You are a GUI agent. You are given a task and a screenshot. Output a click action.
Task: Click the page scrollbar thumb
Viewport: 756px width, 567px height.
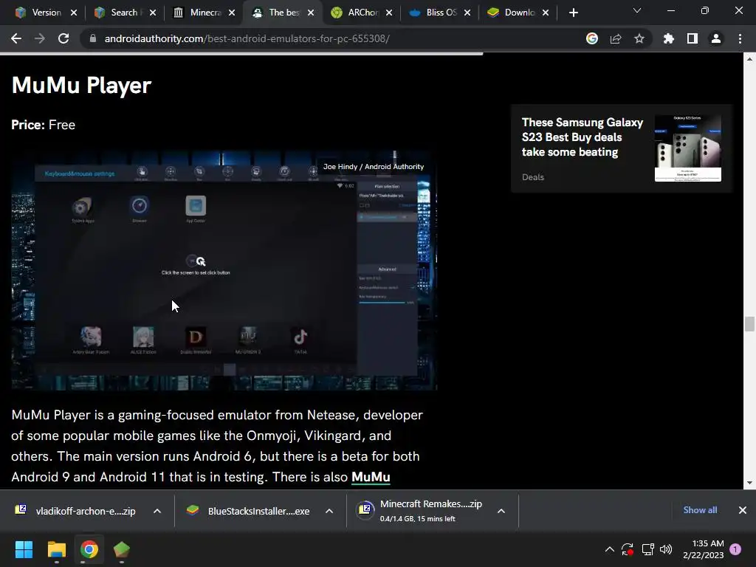pyautogui.click(x=749, y=324)
